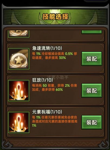
Task: Click the 技能选择 header title
Action: [x=55, y=17]
